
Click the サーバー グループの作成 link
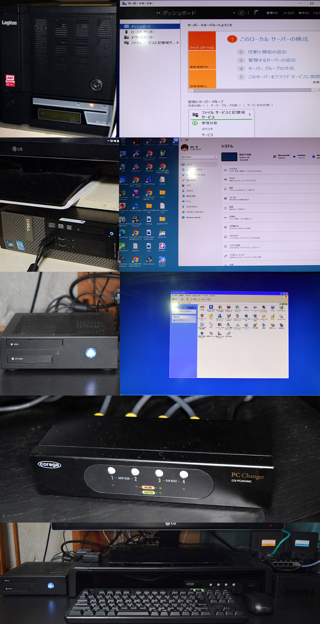coord(271,69)
